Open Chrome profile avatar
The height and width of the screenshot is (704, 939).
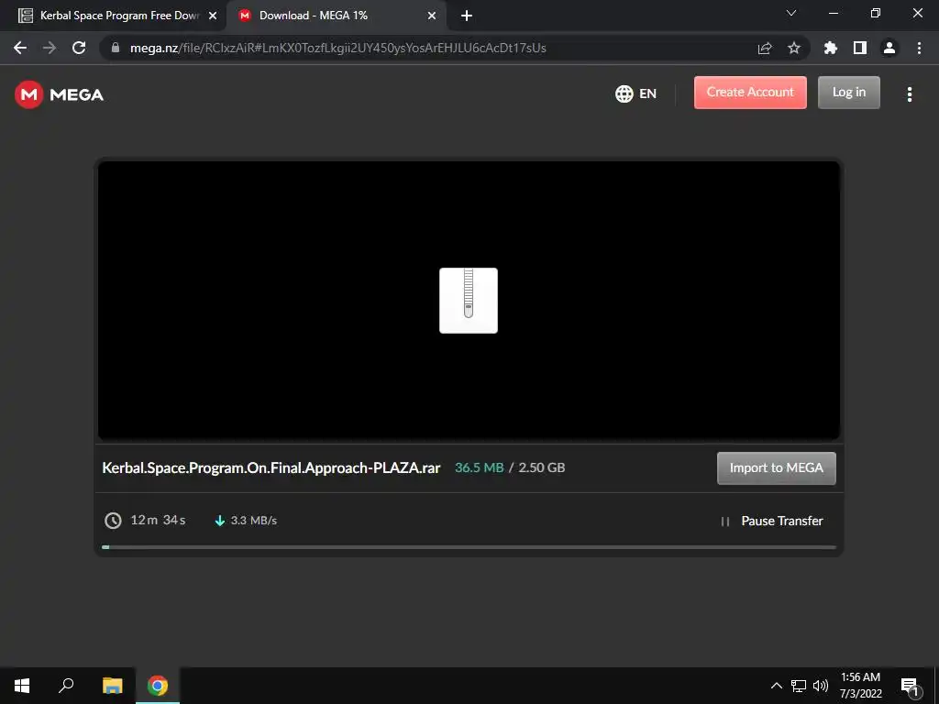pos(889,48)
